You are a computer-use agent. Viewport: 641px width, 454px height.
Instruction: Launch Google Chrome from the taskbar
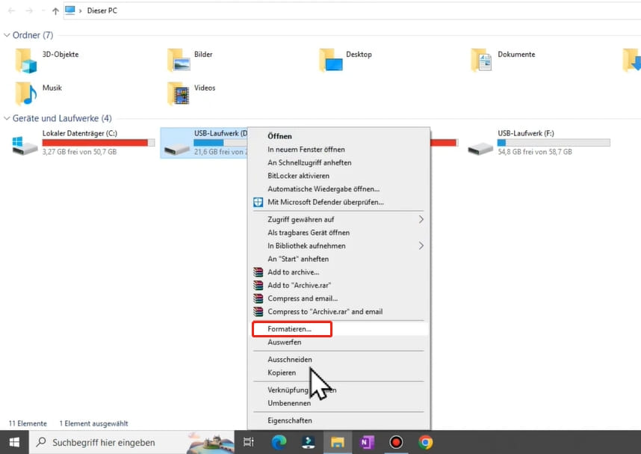tap(425, 443)
